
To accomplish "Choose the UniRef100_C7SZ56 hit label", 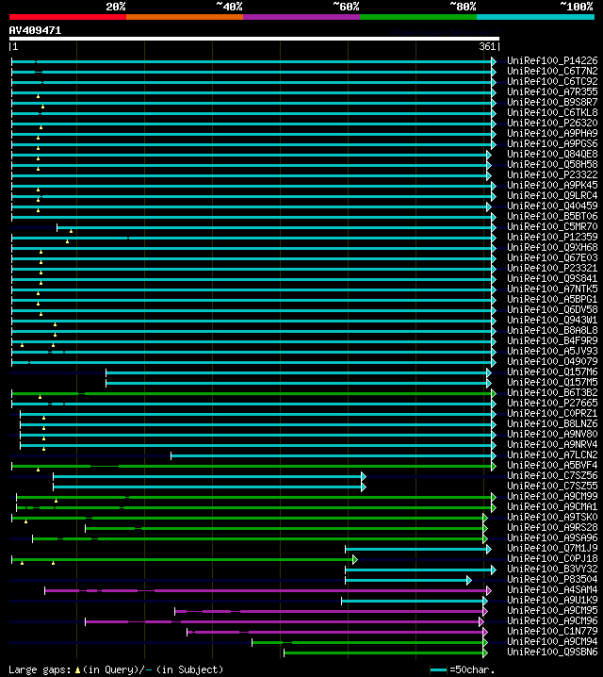I will (x=552, y=475).
